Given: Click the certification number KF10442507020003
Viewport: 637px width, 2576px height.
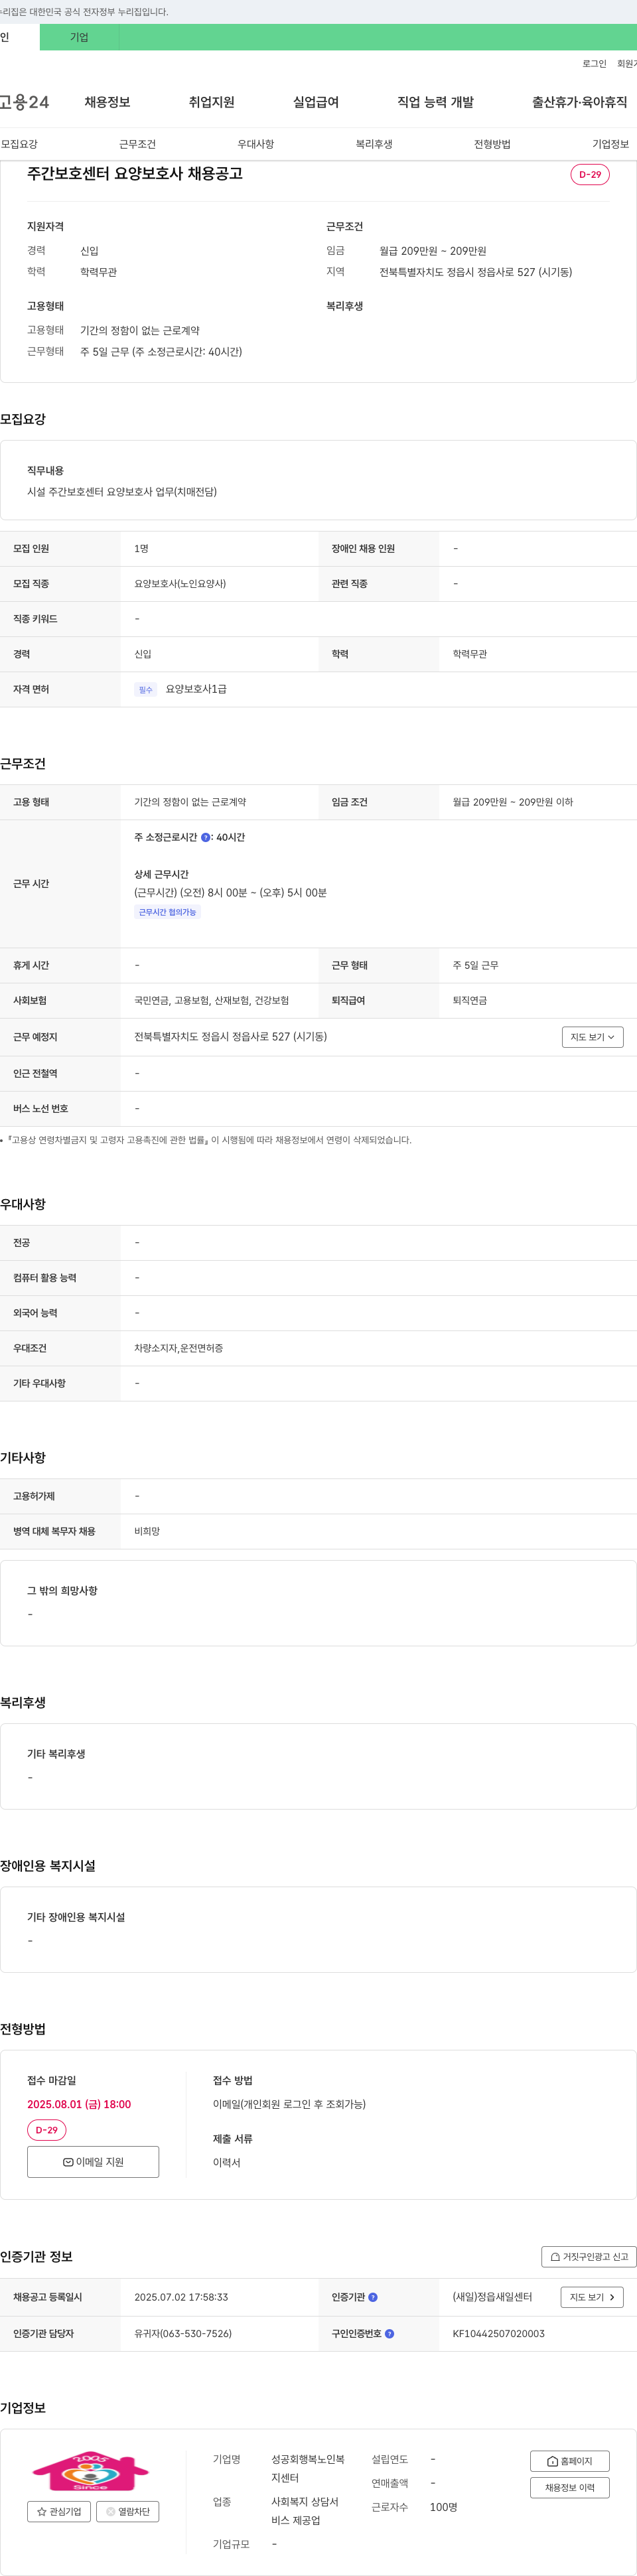Looking at the screenshot, I should point(498,2333).
